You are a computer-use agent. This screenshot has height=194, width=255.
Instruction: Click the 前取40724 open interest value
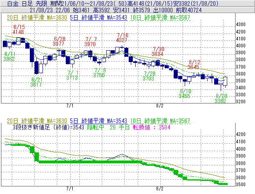(x=189, y=10)
